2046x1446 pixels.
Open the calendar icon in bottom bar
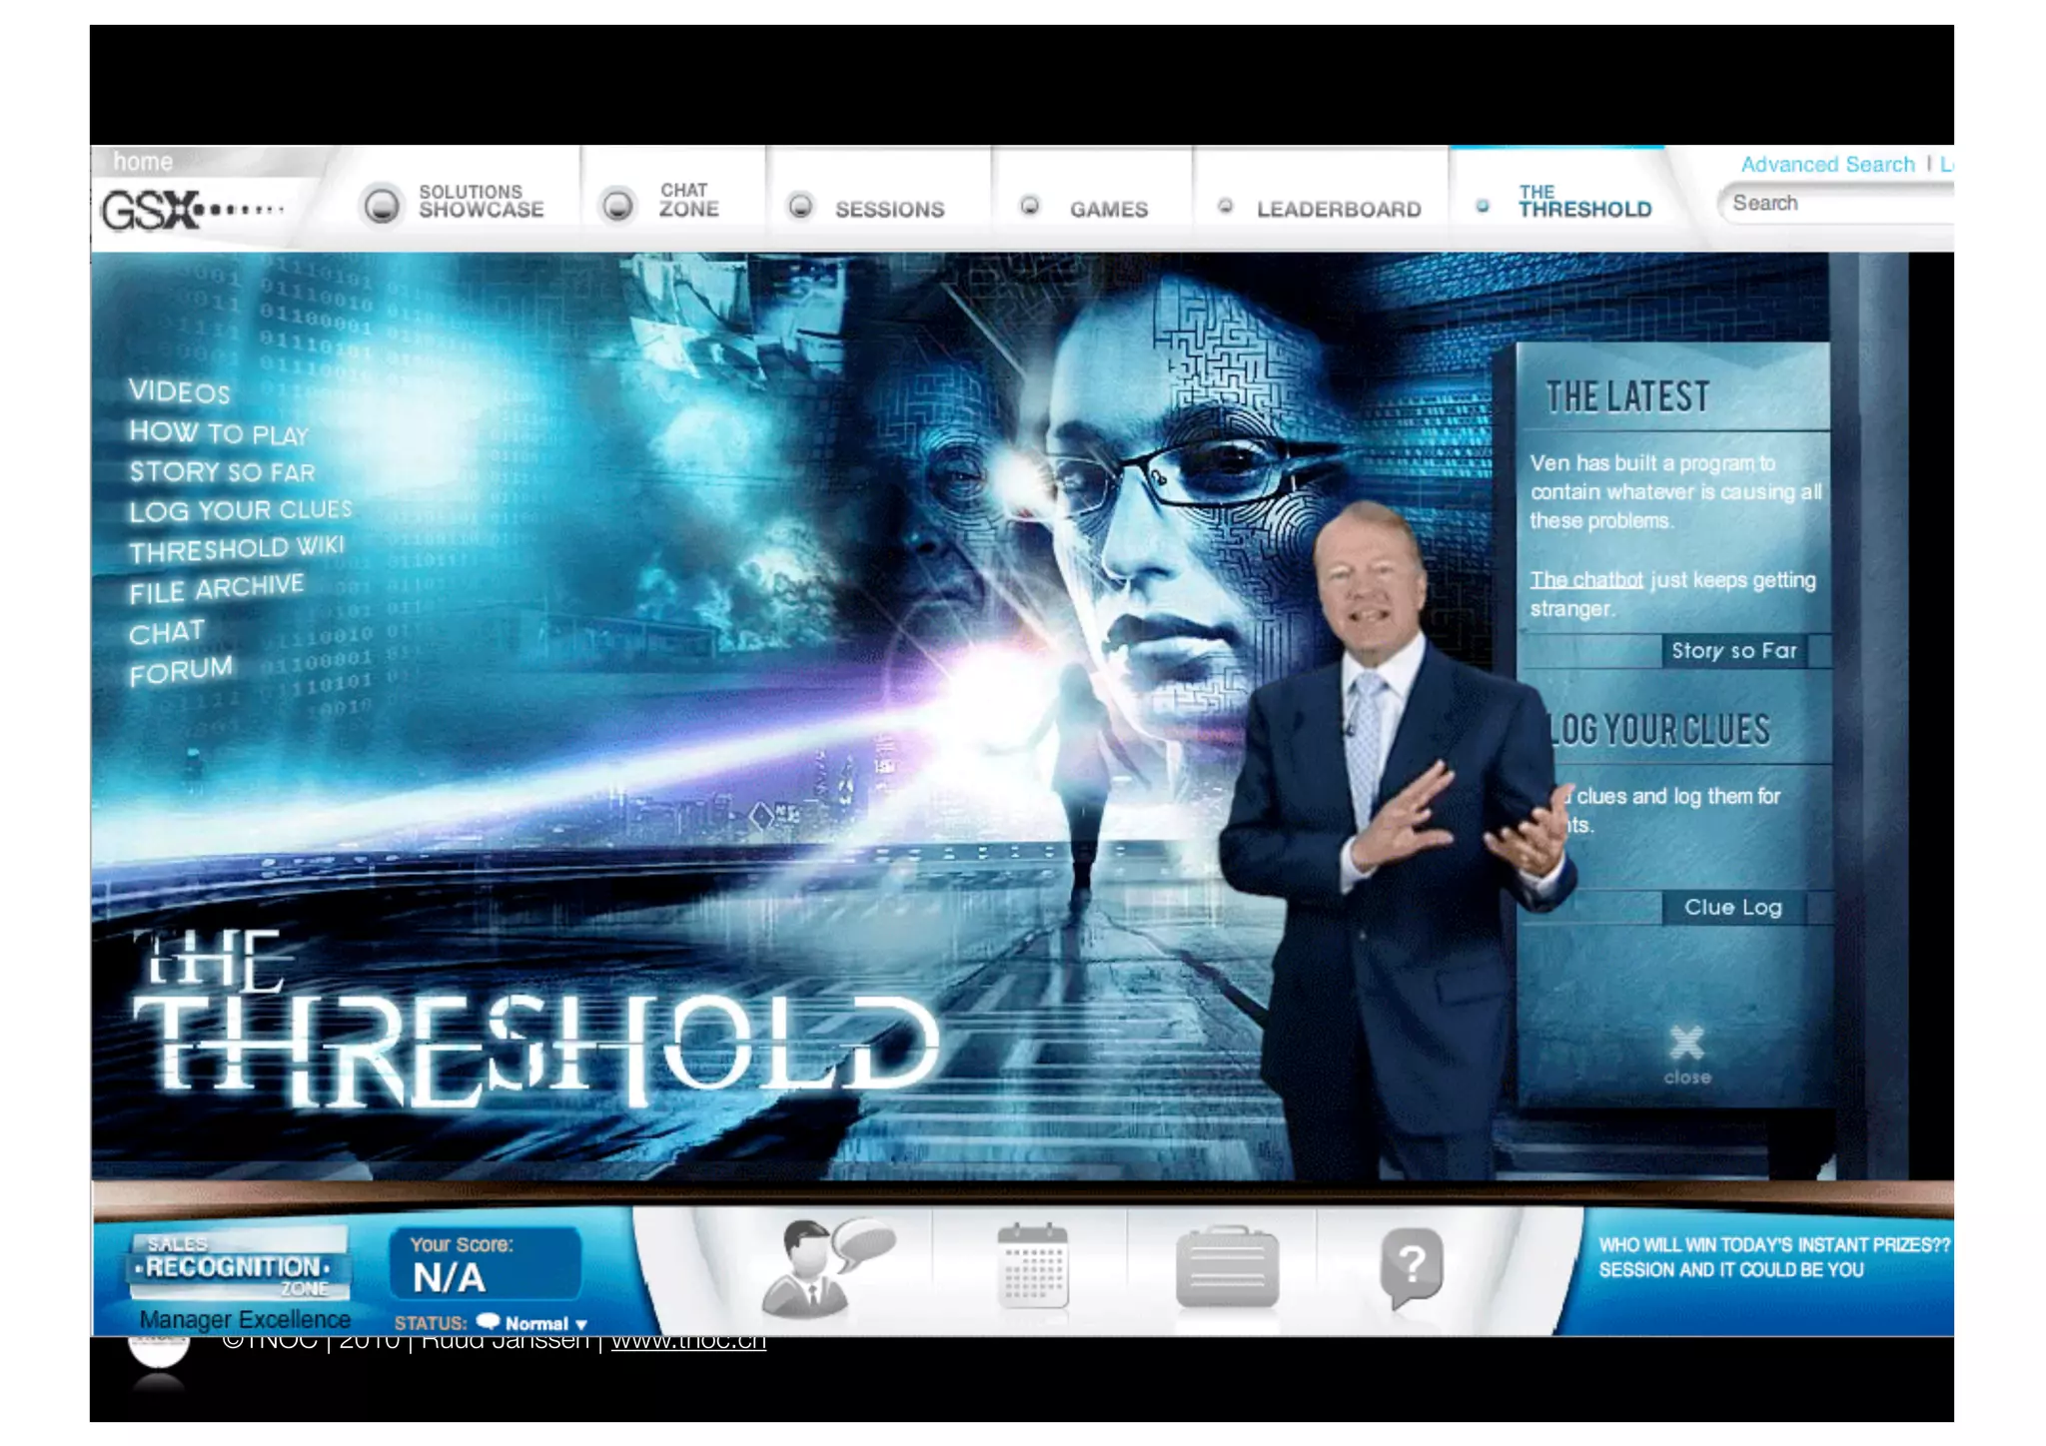click(1032, 1266)
